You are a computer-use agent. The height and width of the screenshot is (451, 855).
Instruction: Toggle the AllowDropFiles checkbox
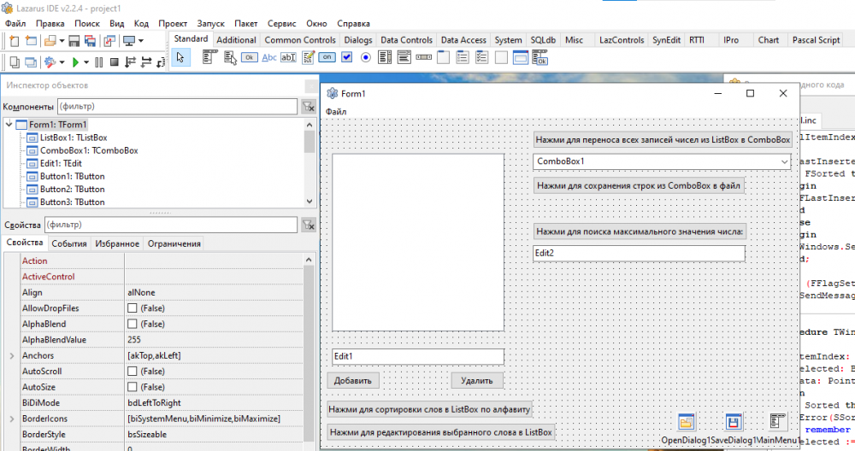[x=133, y=308]
